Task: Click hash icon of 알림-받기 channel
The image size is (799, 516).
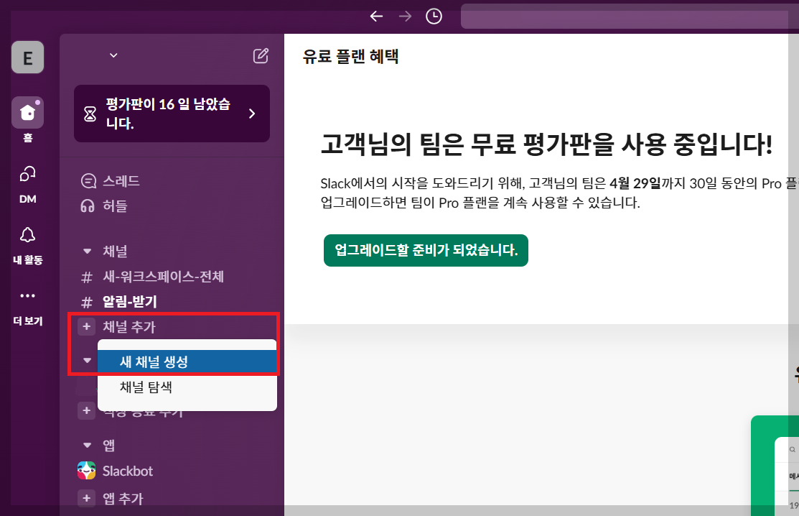Action: [87, 303]
